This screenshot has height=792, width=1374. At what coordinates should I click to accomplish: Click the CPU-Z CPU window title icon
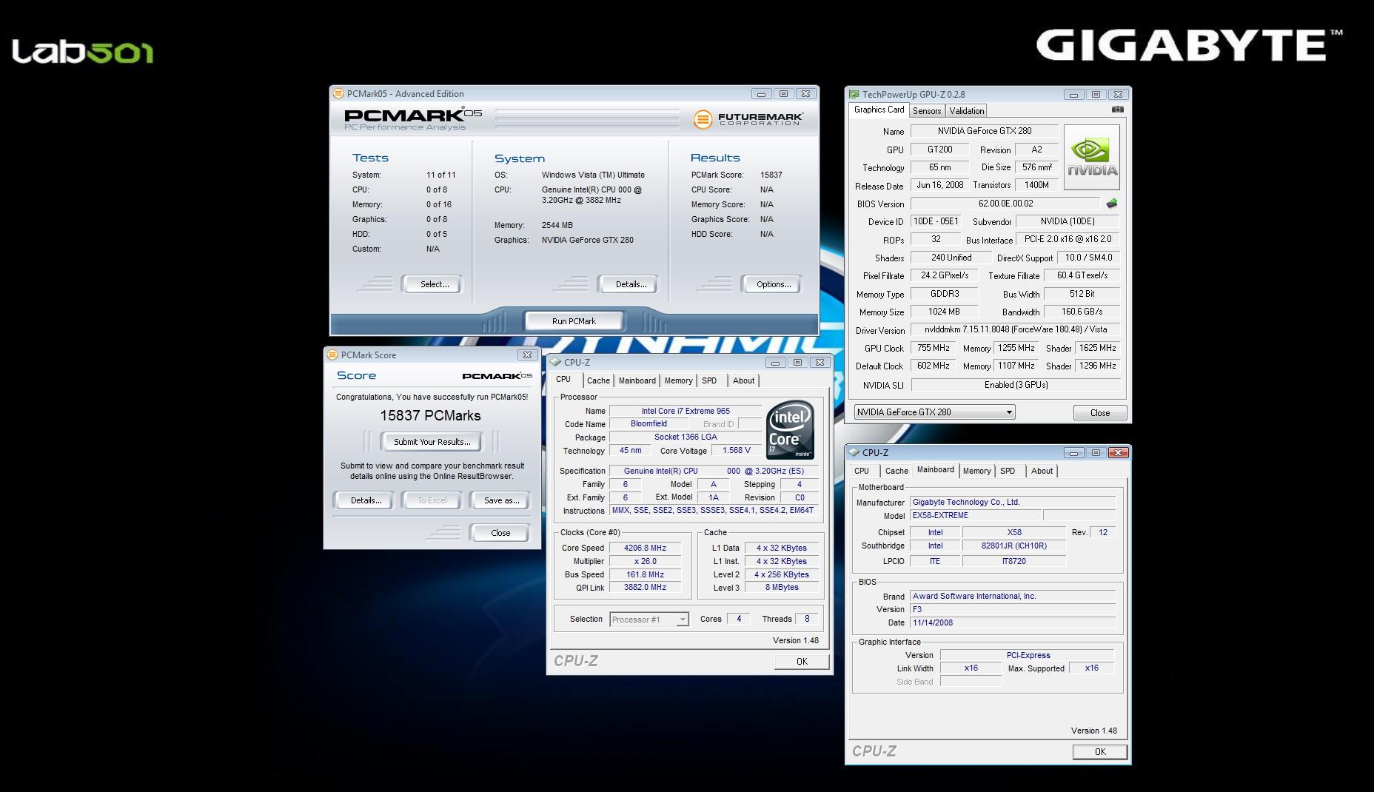pos(555,363)
